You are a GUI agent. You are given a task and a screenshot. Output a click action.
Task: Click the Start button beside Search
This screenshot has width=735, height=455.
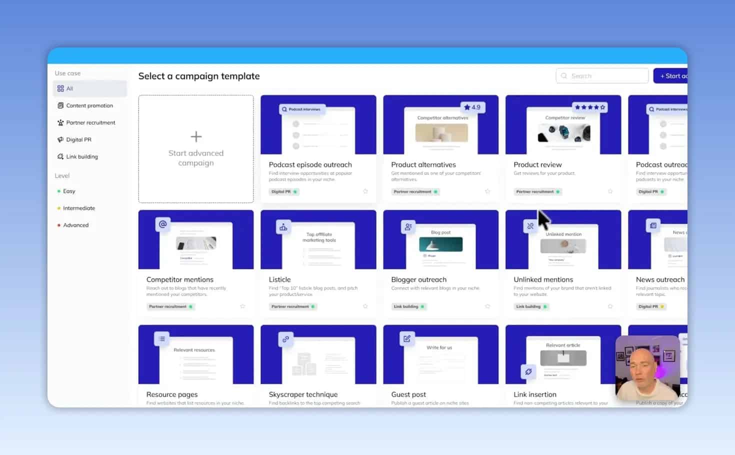670,76
